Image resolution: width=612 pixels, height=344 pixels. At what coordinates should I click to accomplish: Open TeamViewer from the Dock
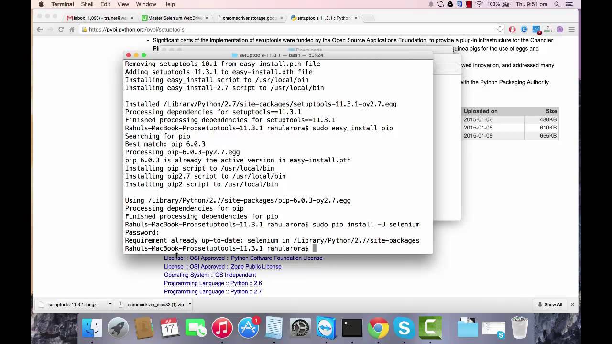(x=326, y=328)
